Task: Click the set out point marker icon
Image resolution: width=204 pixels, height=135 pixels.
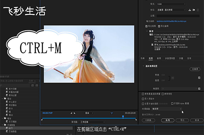Action: (75, 113)
